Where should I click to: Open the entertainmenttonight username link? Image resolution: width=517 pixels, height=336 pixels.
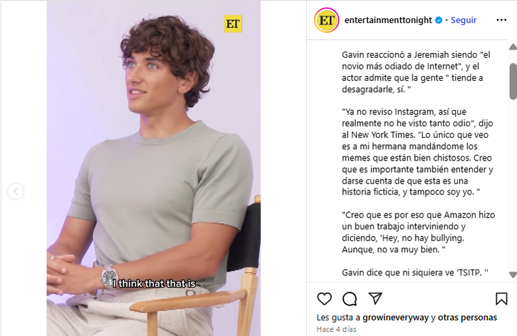click(x=388, y=20)
